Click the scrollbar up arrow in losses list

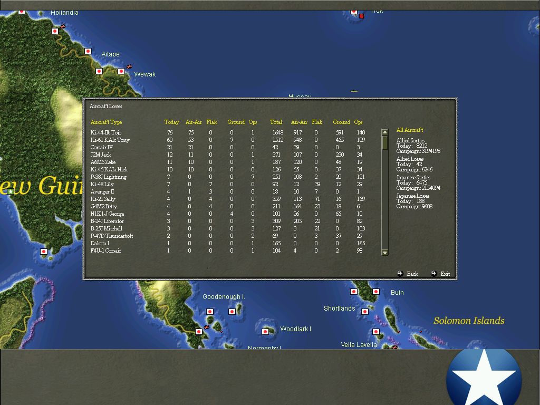(x=385, y=132)
